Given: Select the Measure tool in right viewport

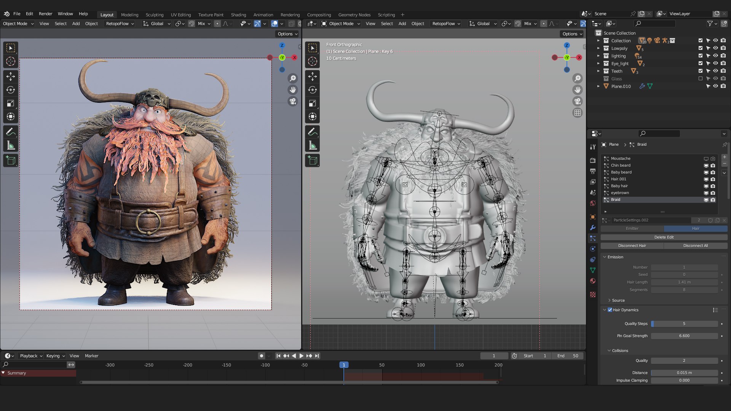Looking at the screenshot, I should (313, 145).
